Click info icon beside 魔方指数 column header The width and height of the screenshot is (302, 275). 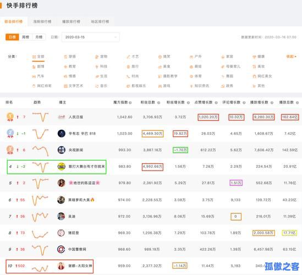[x=130, y=103]
